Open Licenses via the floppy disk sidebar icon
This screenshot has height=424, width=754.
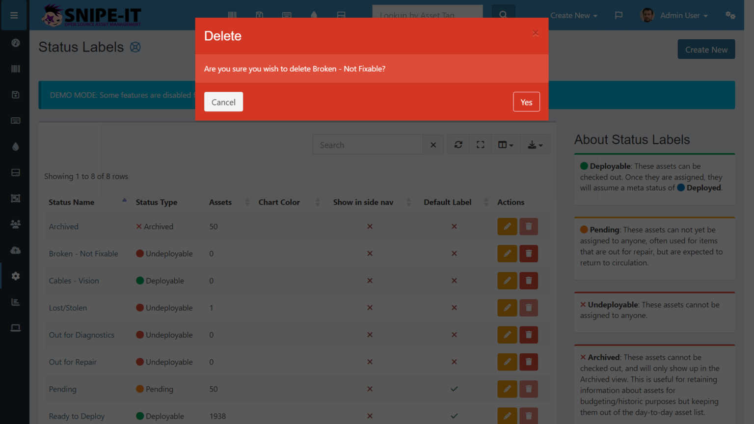pyautogui.click(x=15, y=94)
